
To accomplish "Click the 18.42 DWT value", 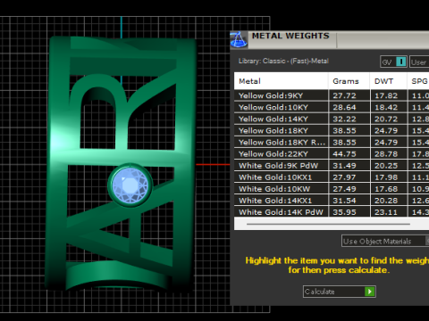I will pos(386,107).
